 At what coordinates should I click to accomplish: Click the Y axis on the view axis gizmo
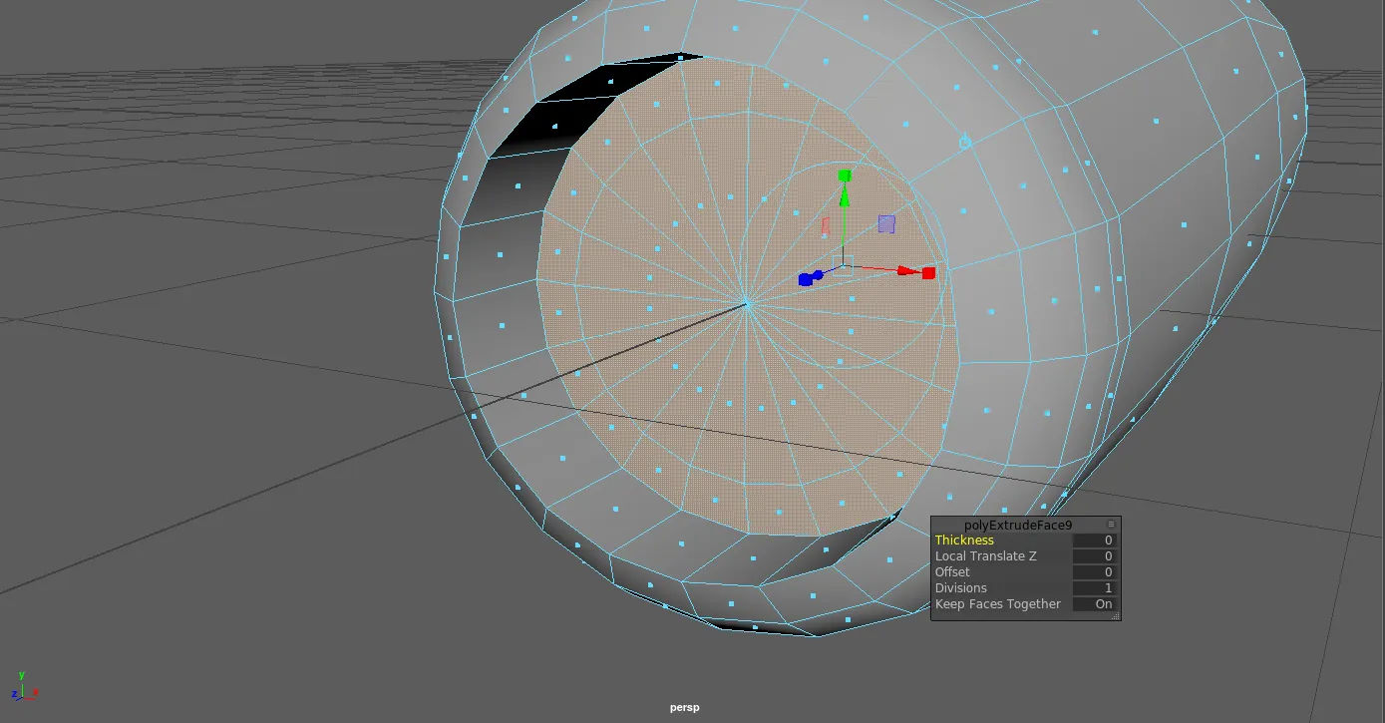[19, 675]
